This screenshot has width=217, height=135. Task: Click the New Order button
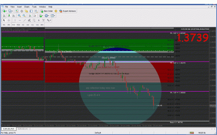[47, 11]
